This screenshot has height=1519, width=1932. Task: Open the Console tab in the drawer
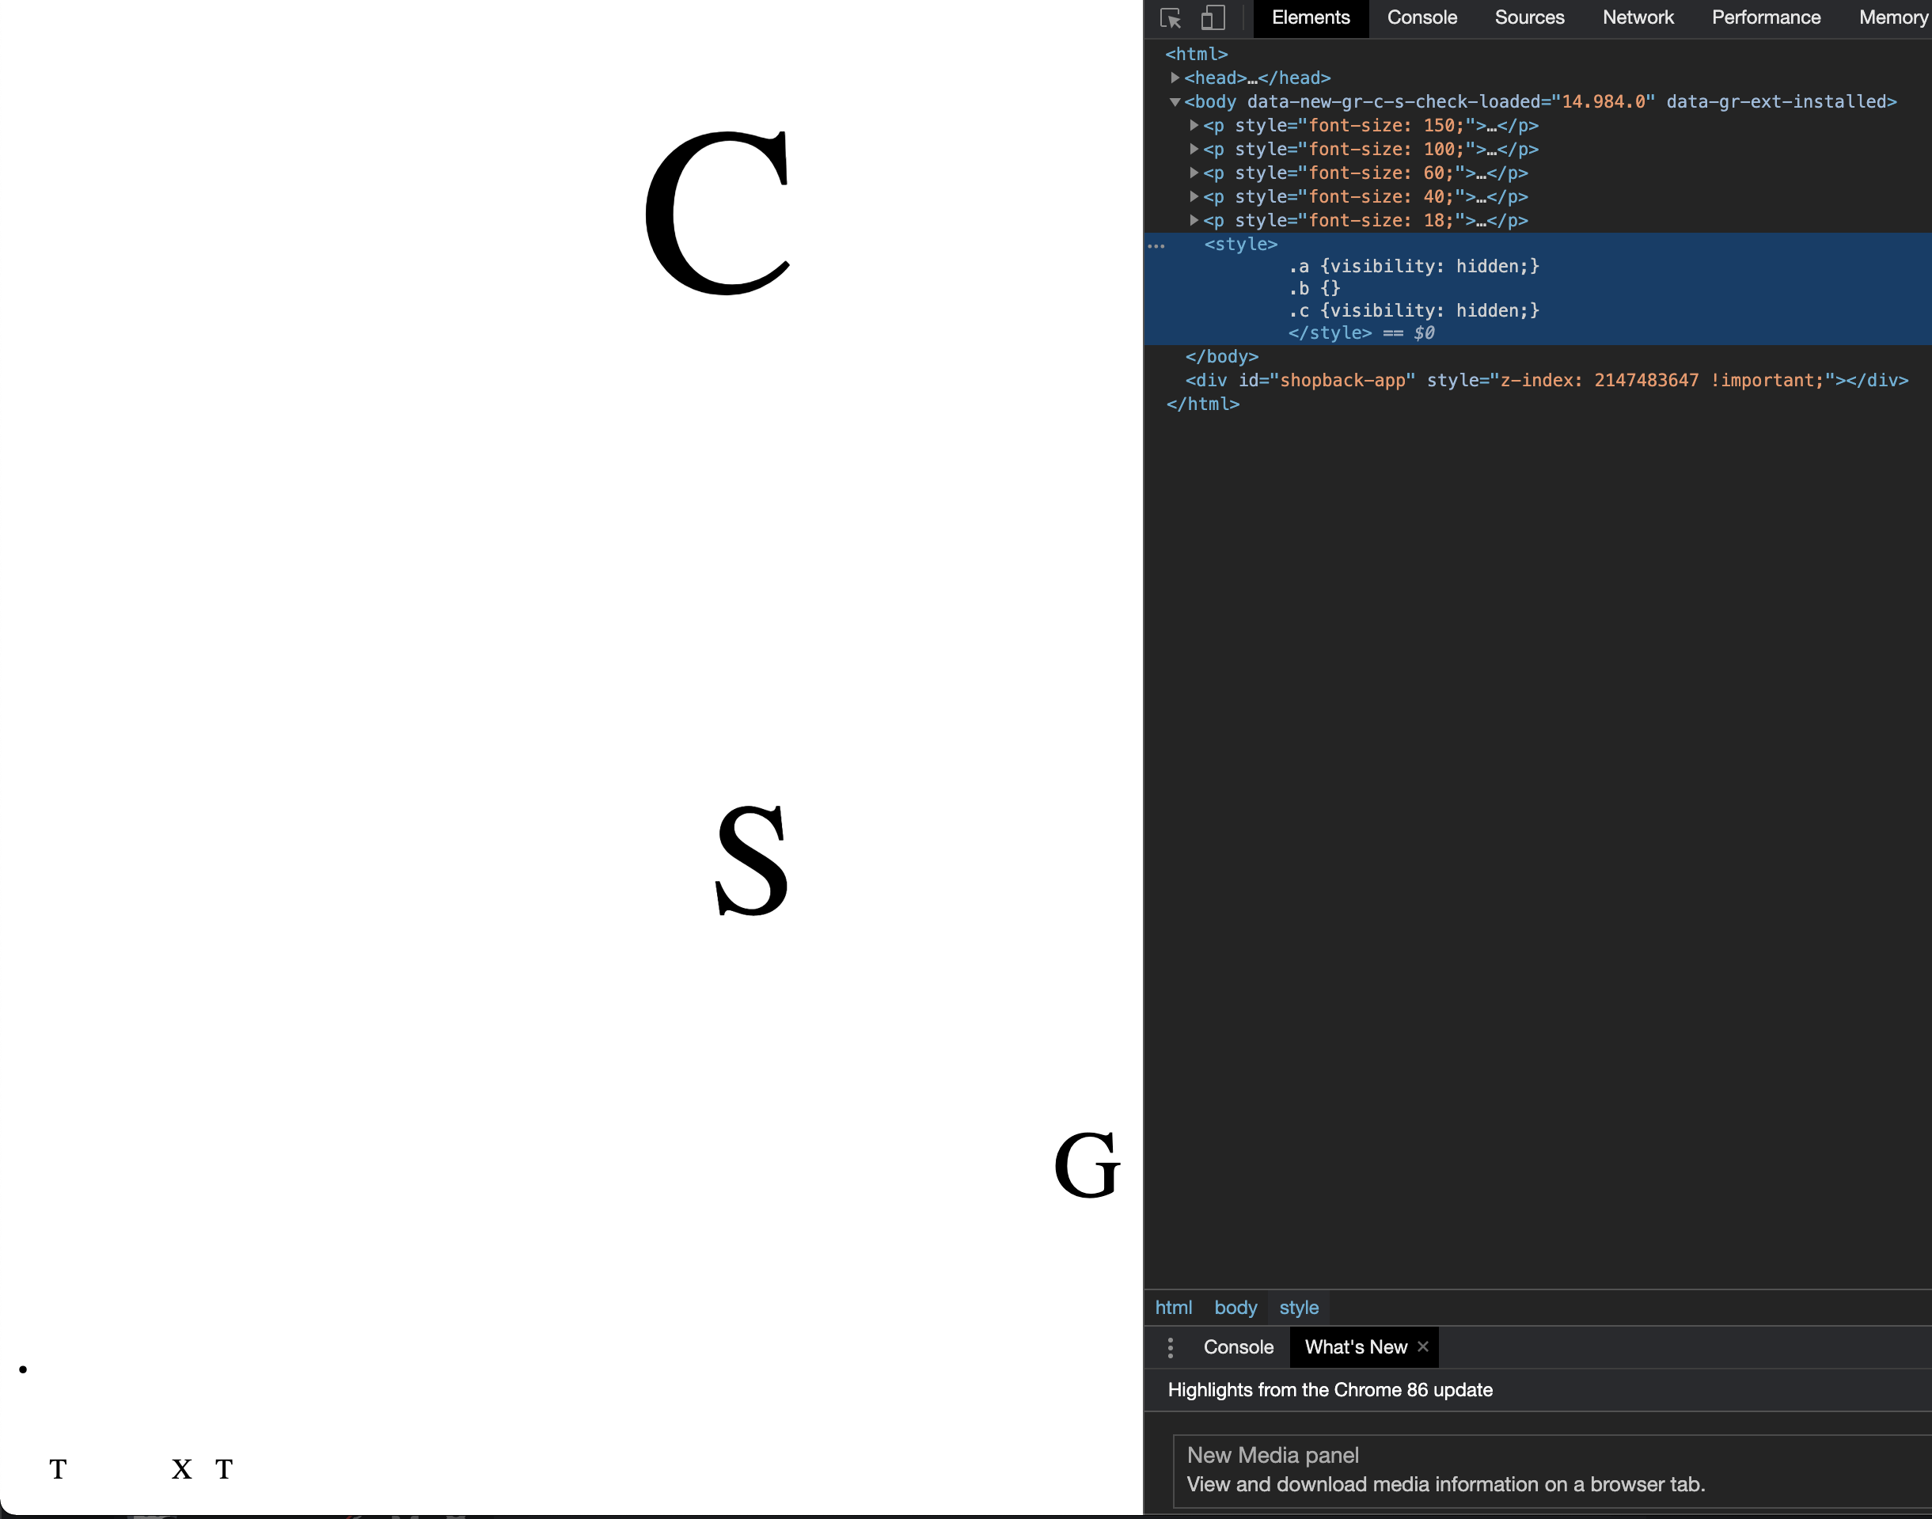click(1238, 1347)
